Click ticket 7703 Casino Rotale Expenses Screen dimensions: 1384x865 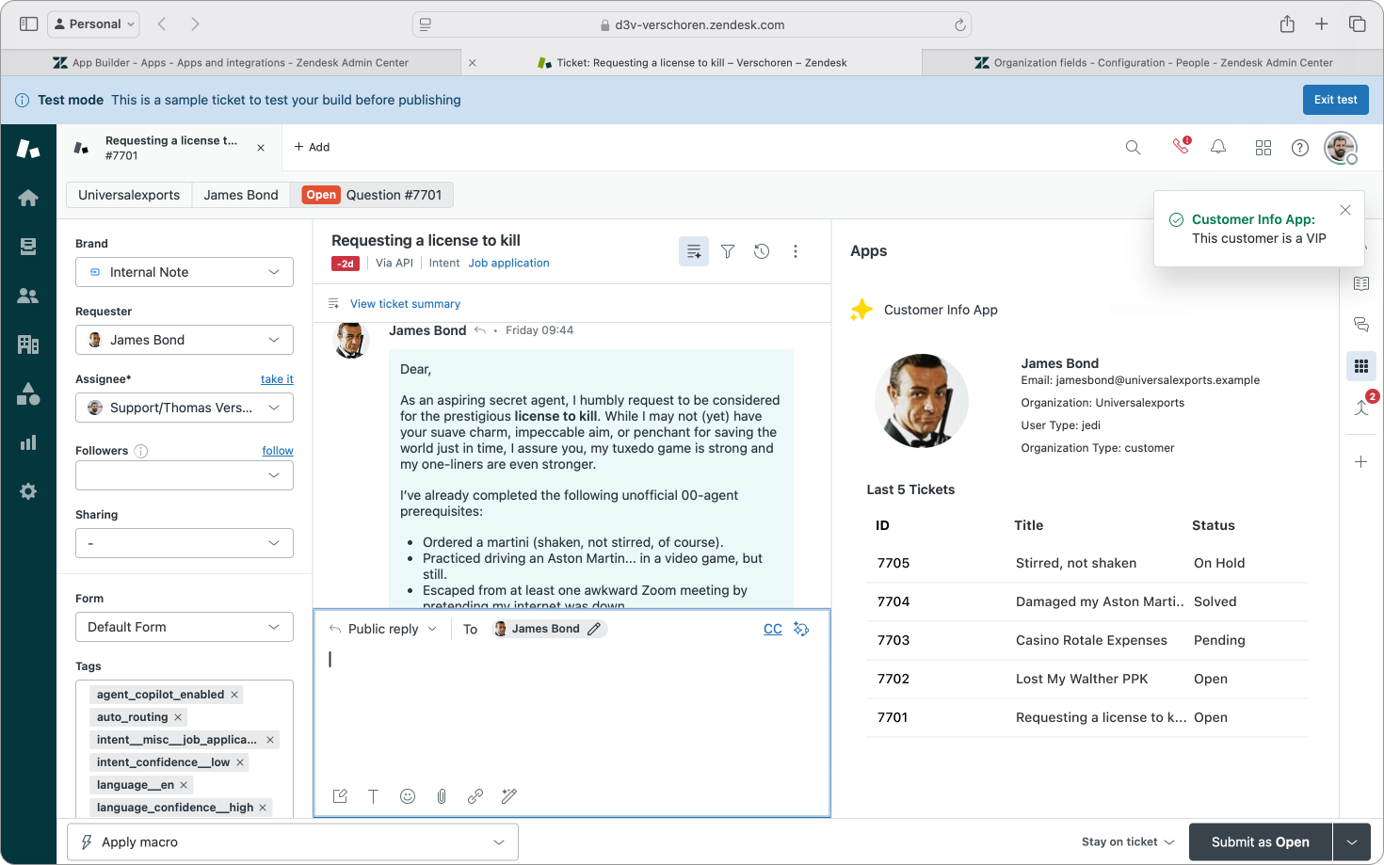point(1087,640)
